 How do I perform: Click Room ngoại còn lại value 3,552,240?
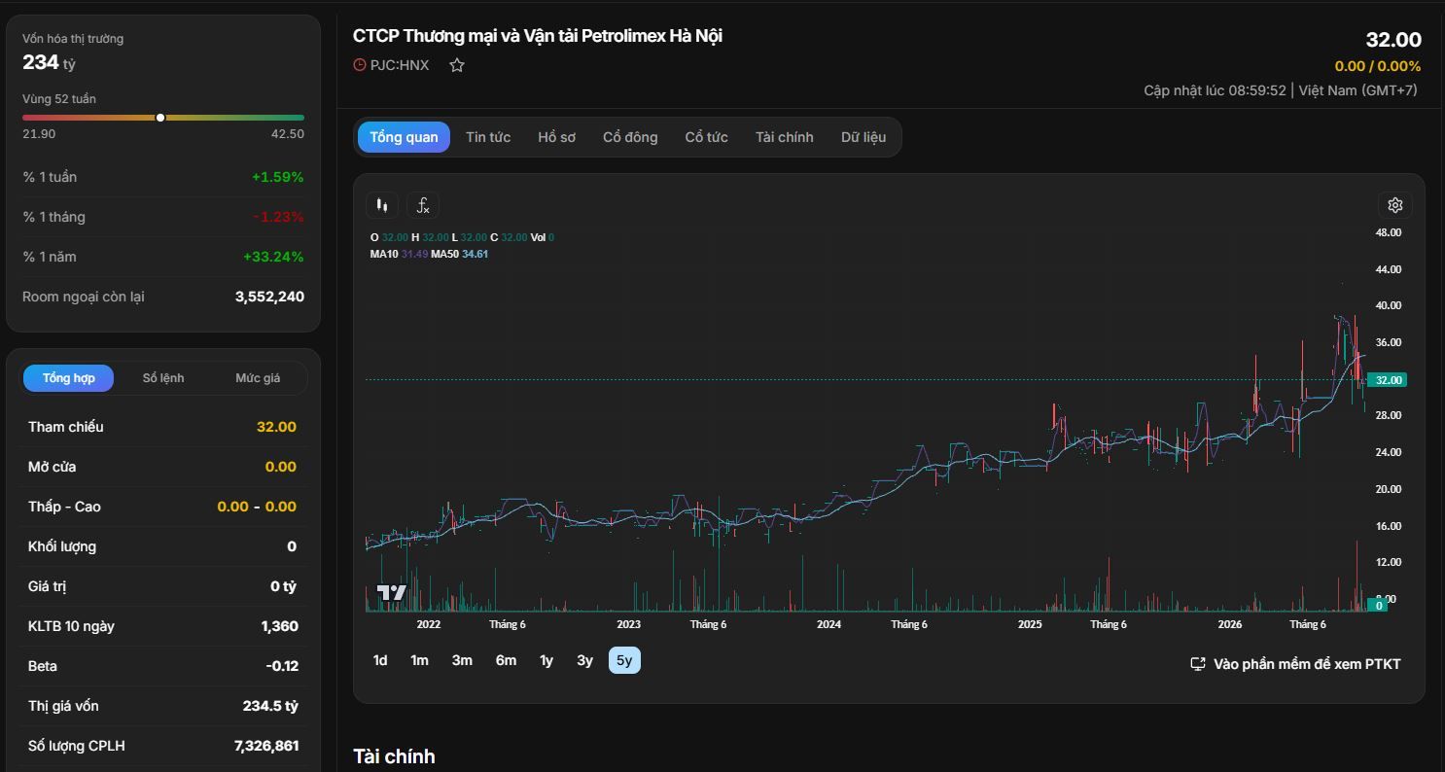point(269,297)
